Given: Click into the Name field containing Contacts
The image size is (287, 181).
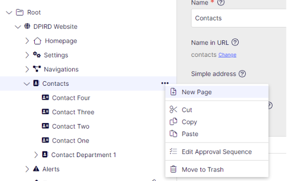Looking at the screenshot, I should coord(239,18).
